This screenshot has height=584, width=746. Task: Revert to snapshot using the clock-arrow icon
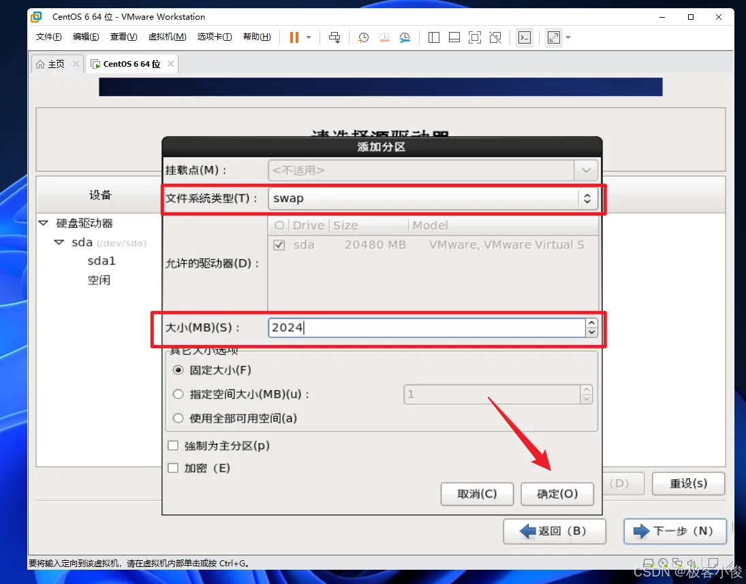[x=384, y=37]
